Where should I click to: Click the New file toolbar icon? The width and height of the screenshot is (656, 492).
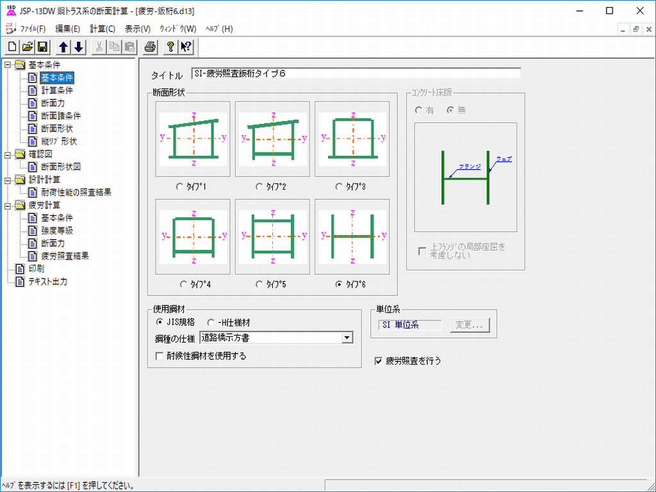pos(12,47)
